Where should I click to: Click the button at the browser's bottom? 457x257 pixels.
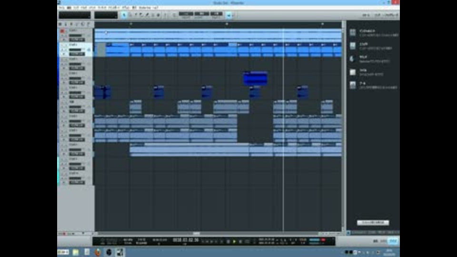click(x=373, y=223)
